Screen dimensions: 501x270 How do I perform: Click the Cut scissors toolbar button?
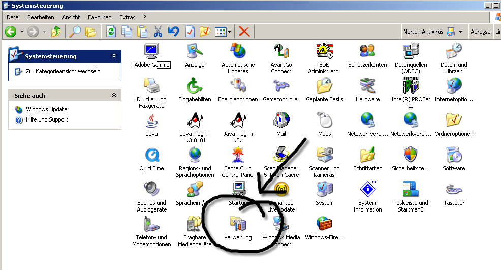[158, 32]
